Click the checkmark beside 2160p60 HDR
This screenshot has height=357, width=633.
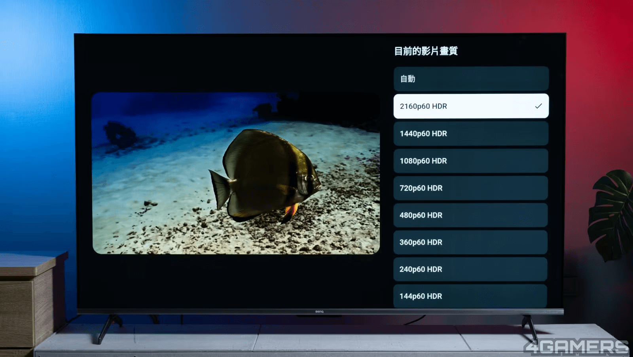coord(538,106)
